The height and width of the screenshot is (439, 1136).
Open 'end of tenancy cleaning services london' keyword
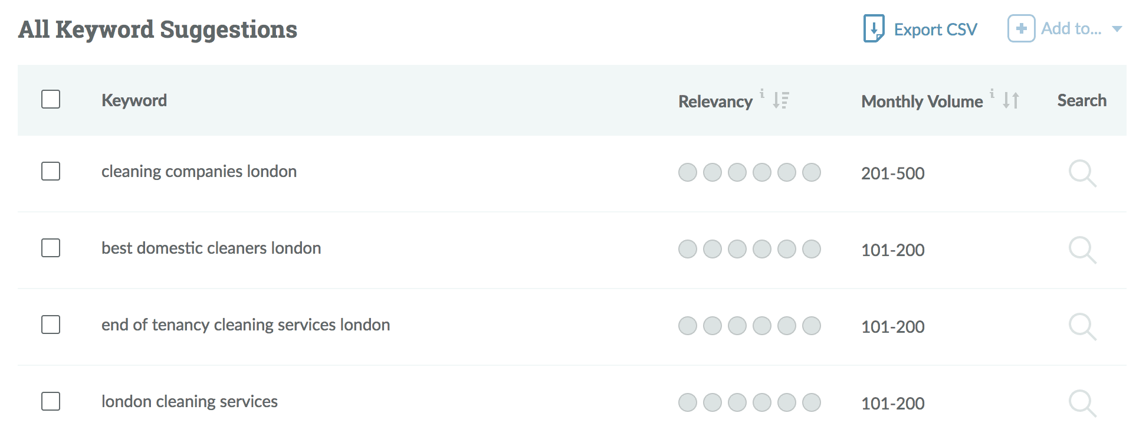[245, 325]
